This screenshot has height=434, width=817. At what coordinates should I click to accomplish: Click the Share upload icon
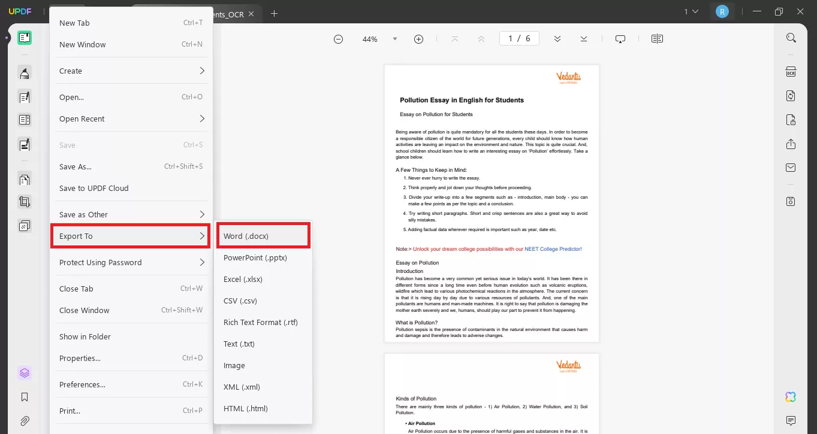pyautogui.click(x=791, y=144)
